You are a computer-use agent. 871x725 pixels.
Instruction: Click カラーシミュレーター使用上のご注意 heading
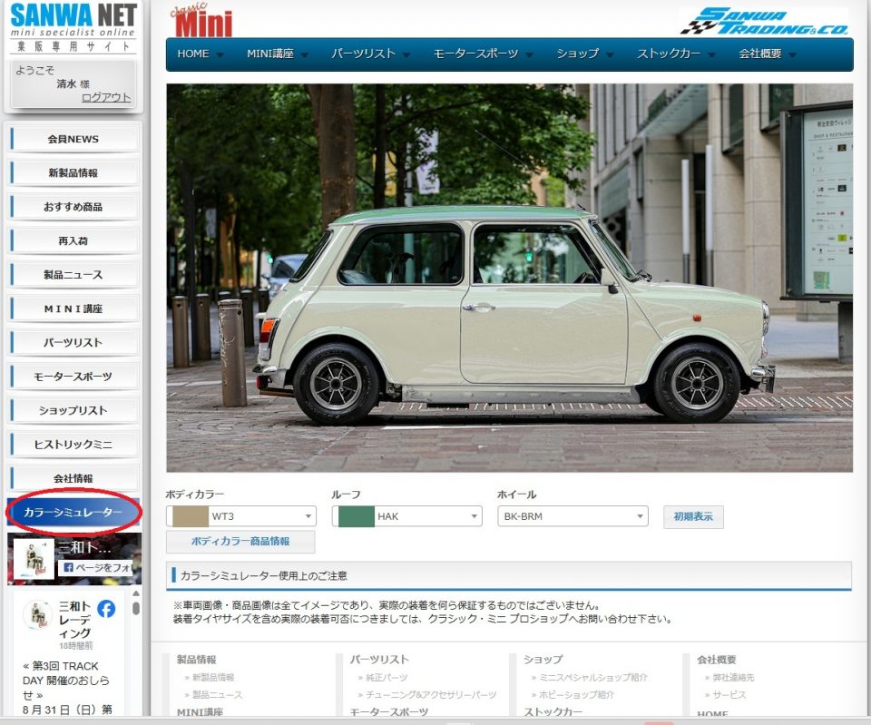point(263,575)
